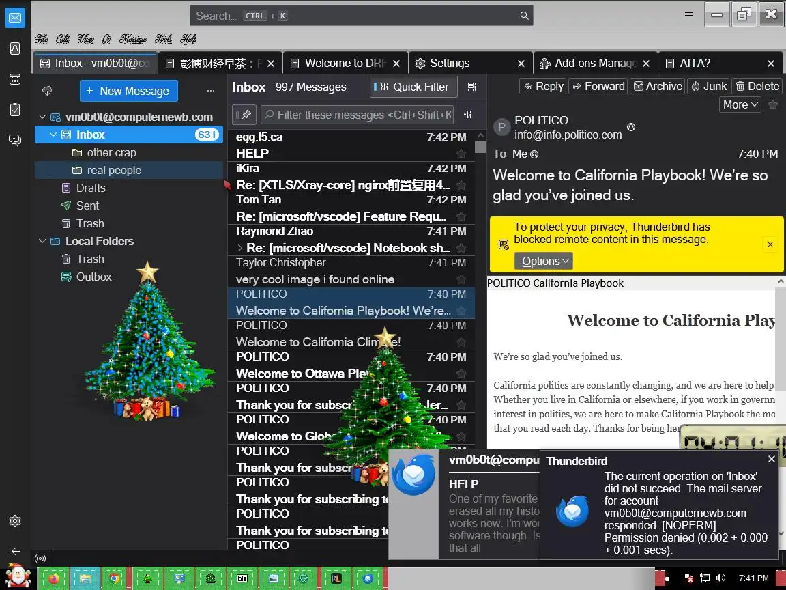Click the search magnifier icon
786x590 pixels.
click(524, 16)
